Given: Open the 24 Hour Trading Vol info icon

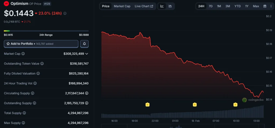Looking at the screenshot, I should pyautogui.click(x=35, y=83).
